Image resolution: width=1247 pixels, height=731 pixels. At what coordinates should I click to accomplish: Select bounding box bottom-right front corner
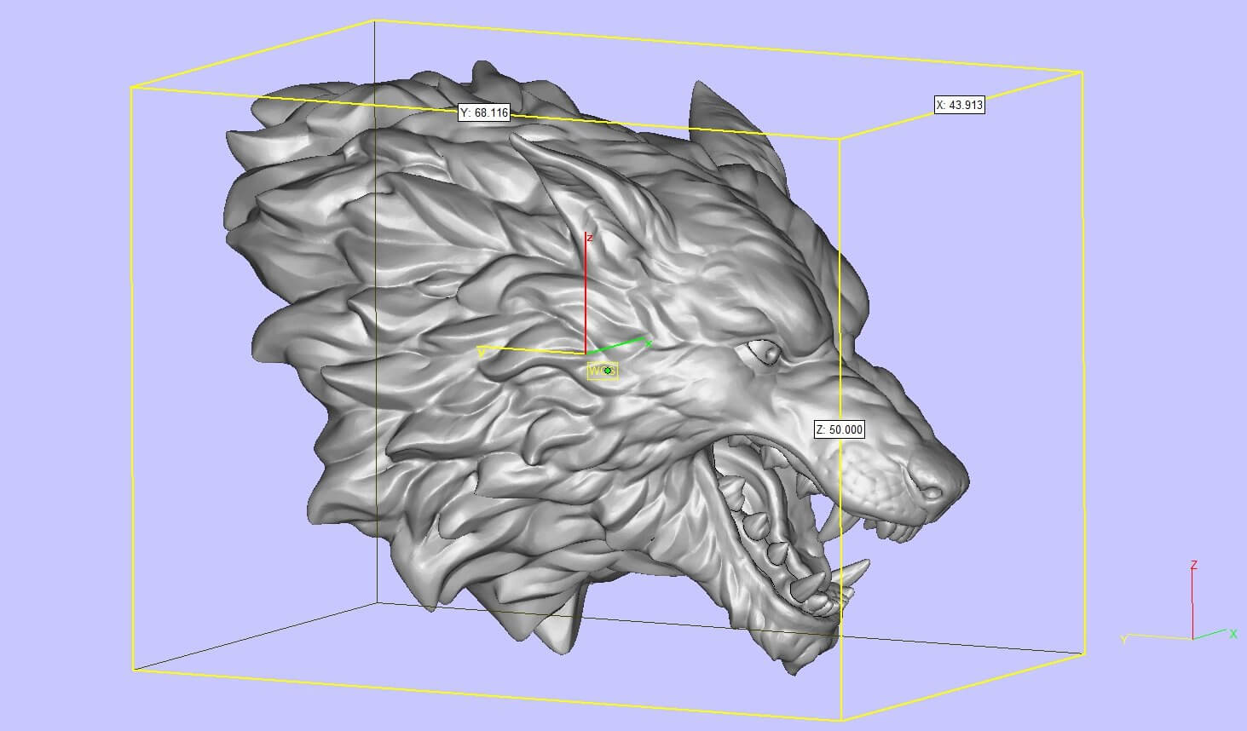pyautogui.click(x=842, y=721)
